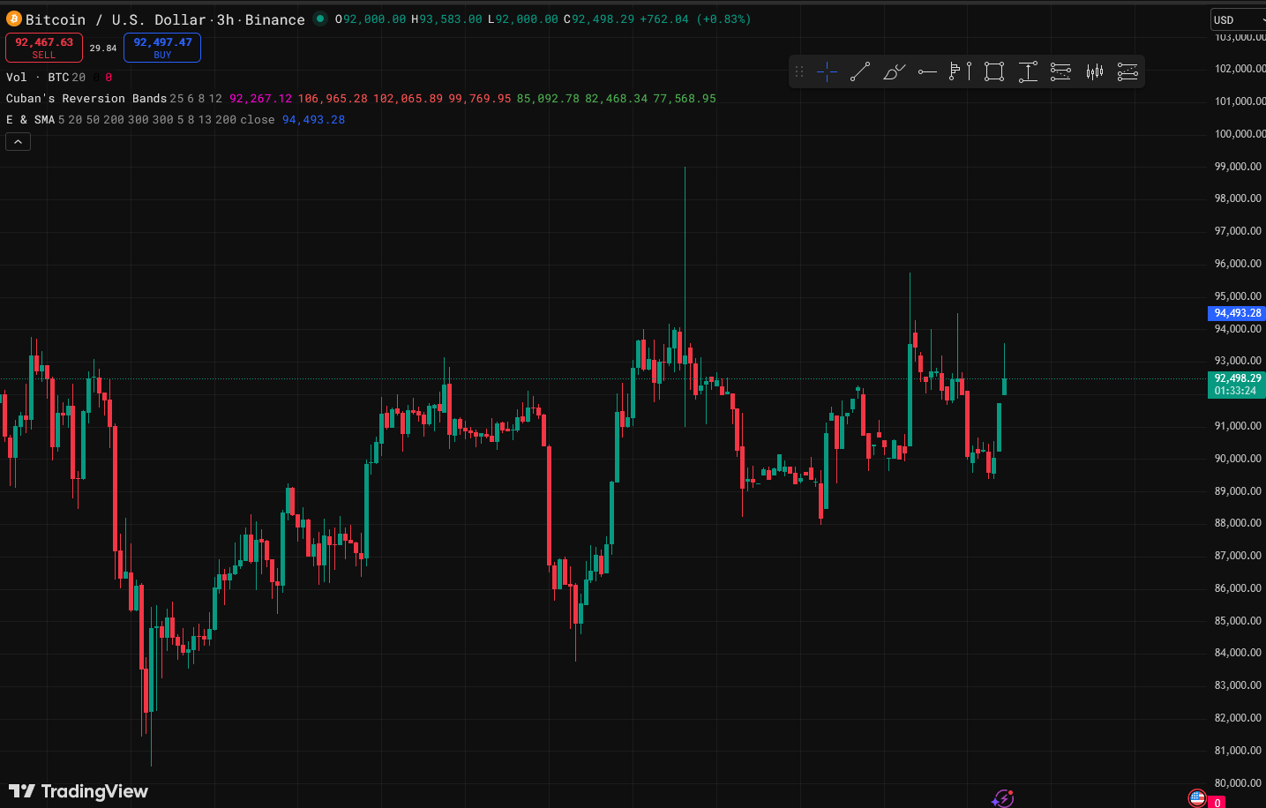The image size is (1266, 808).
Task: Click the 96,000.00 price scale label
Action: (1238, 264)
